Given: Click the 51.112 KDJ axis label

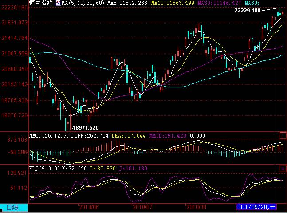Looking at the screenshot, I should [x=19, y=188].
